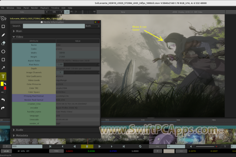Select the pencil draw tool
The width and height of the screenshot is (236, 157).
[3, 35]
